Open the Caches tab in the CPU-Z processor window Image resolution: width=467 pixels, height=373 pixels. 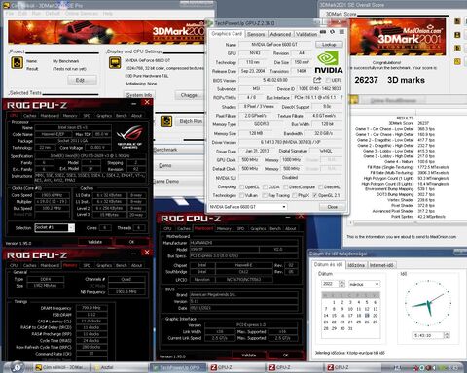(x=30, y=116)
